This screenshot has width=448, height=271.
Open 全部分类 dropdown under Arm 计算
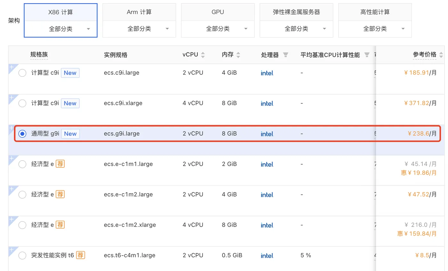[139, 29]
